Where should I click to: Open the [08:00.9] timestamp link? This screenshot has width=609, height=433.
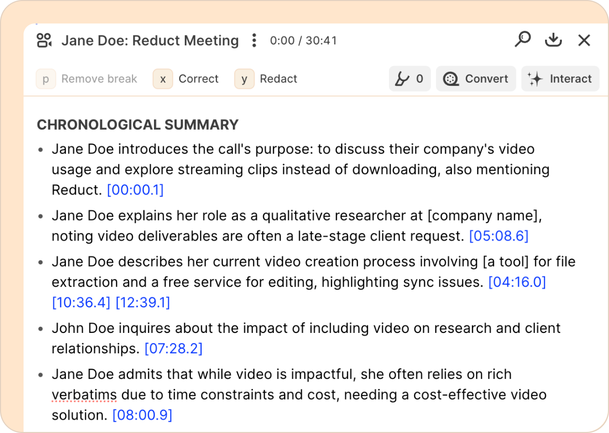point(142,415)
